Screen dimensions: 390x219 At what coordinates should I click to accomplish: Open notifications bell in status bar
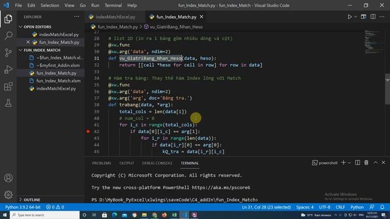pyautogui.click(x=382, y=207)
